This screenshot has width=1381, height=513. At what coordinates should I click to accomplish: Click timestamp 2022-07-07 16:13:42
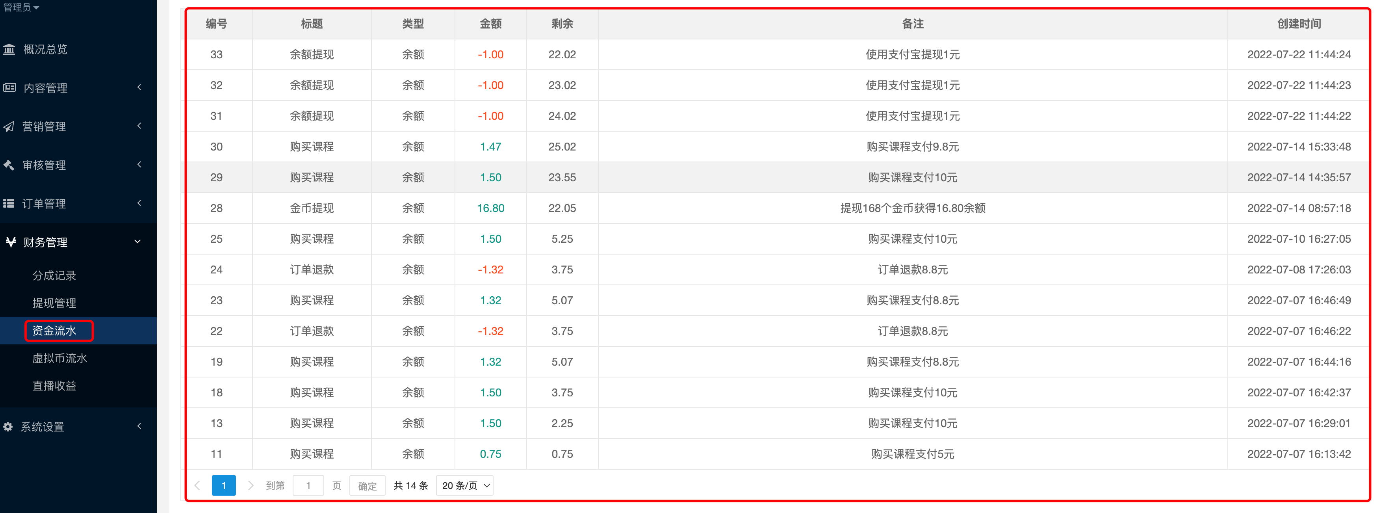pos(1299,454)
